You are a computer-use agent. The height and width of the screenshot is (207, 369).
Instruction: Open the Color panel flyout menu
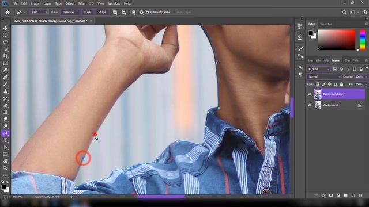click(x=366, y=24)
